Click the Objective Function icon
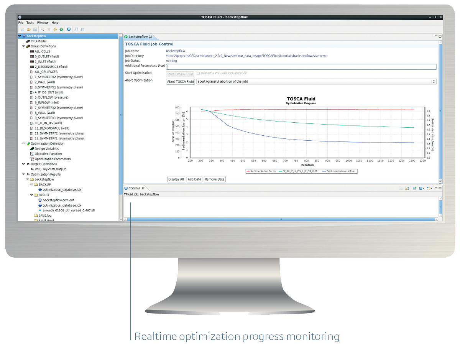Screen dimensions: 460x345 pyautogui.click(x=32, y=154)
